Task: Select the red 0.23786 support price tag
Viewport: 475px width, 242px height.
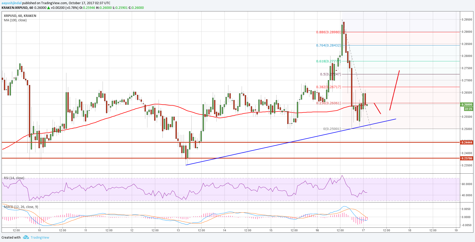Action: coord(467,158)
